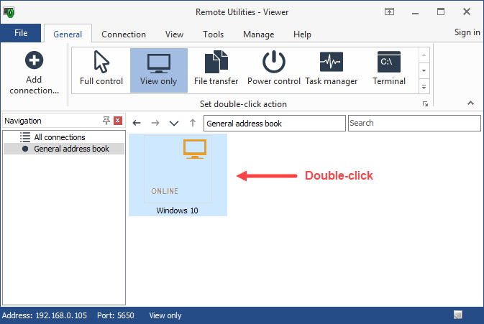The width and height of the screenshot is (484, 324).
Task: Select Full control mode
Action: 101,70
